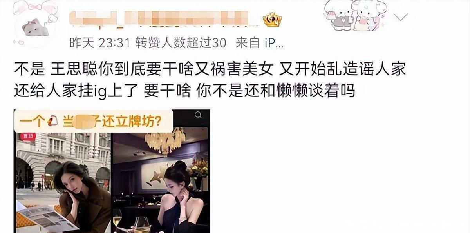Image resolution: width=470 pixels, height=233 pixels.
Task: Open the right restaurant photo
Action: pyautogui.click(x=161, y=171)
